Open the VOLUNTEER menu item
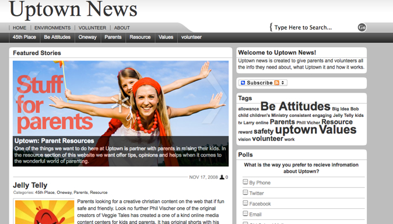393x224 pixels. 92,28
